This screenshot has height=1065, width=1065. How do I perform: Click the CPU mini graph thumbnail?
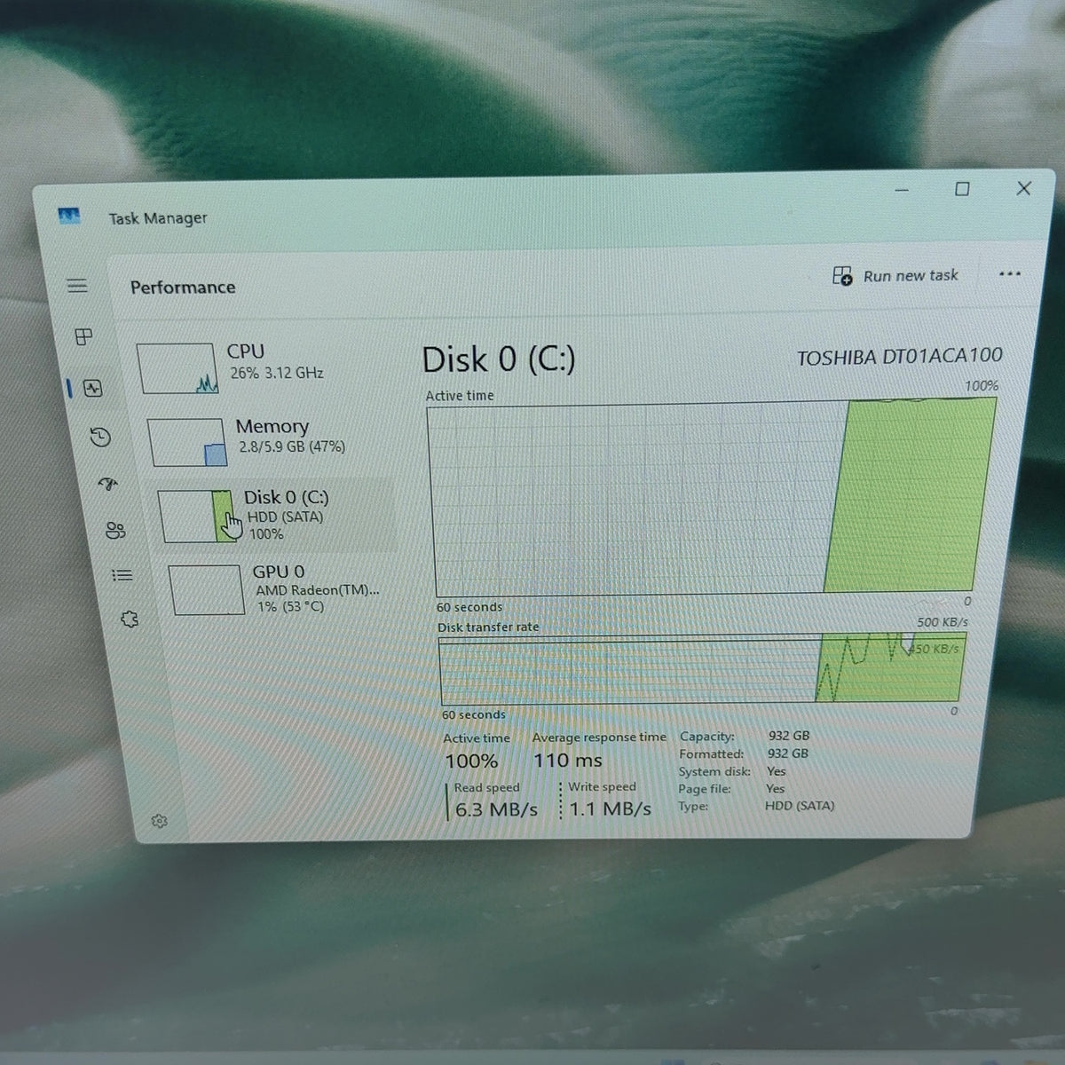pyautogui.click(x=176, y=368)
